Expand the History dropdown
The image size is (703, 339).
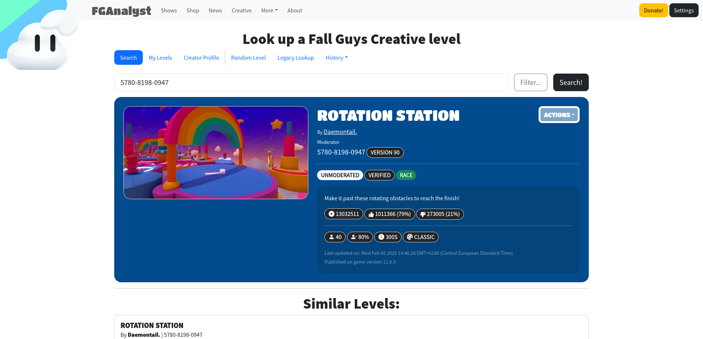tap(336, 57)
